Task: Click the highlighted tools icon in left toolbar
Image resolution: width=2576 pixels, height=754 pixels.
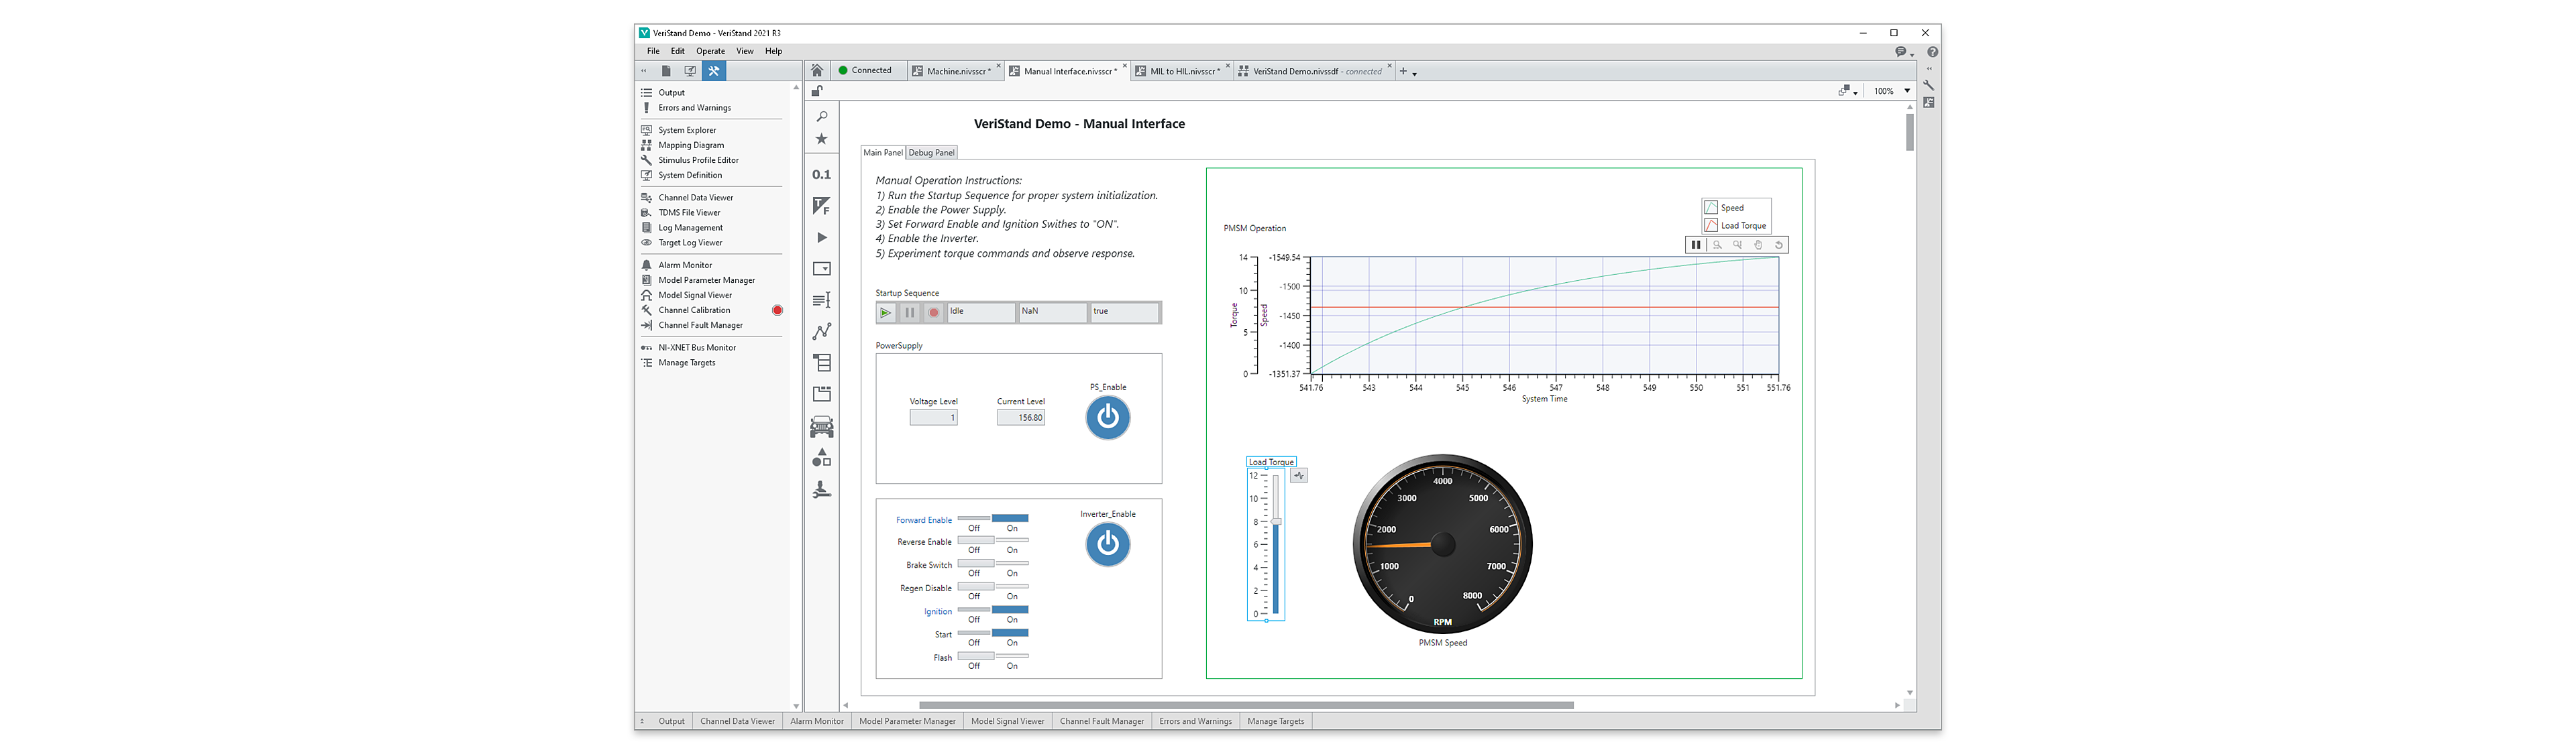Action: 714,71
